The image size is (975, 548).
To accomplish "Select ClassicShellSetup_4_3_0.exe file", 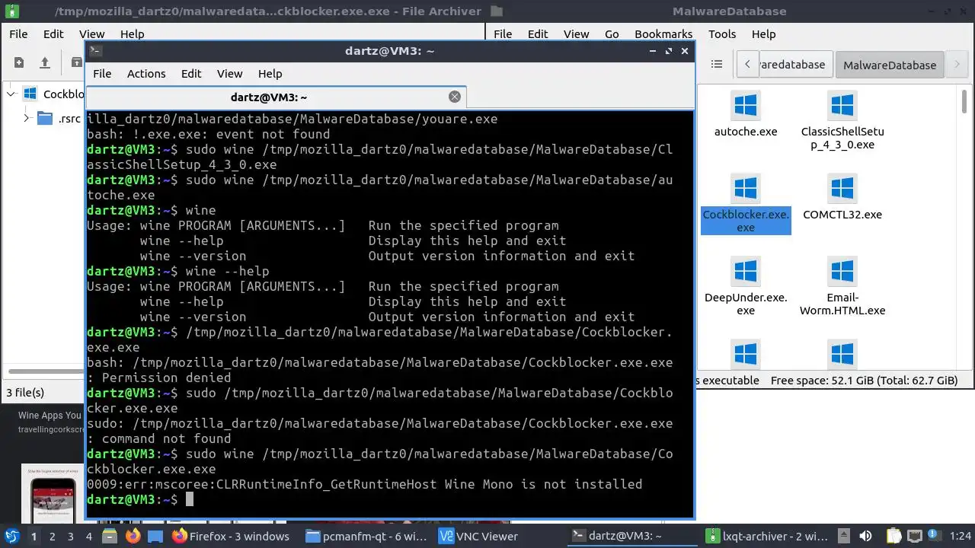I will [x=842, y=121].
